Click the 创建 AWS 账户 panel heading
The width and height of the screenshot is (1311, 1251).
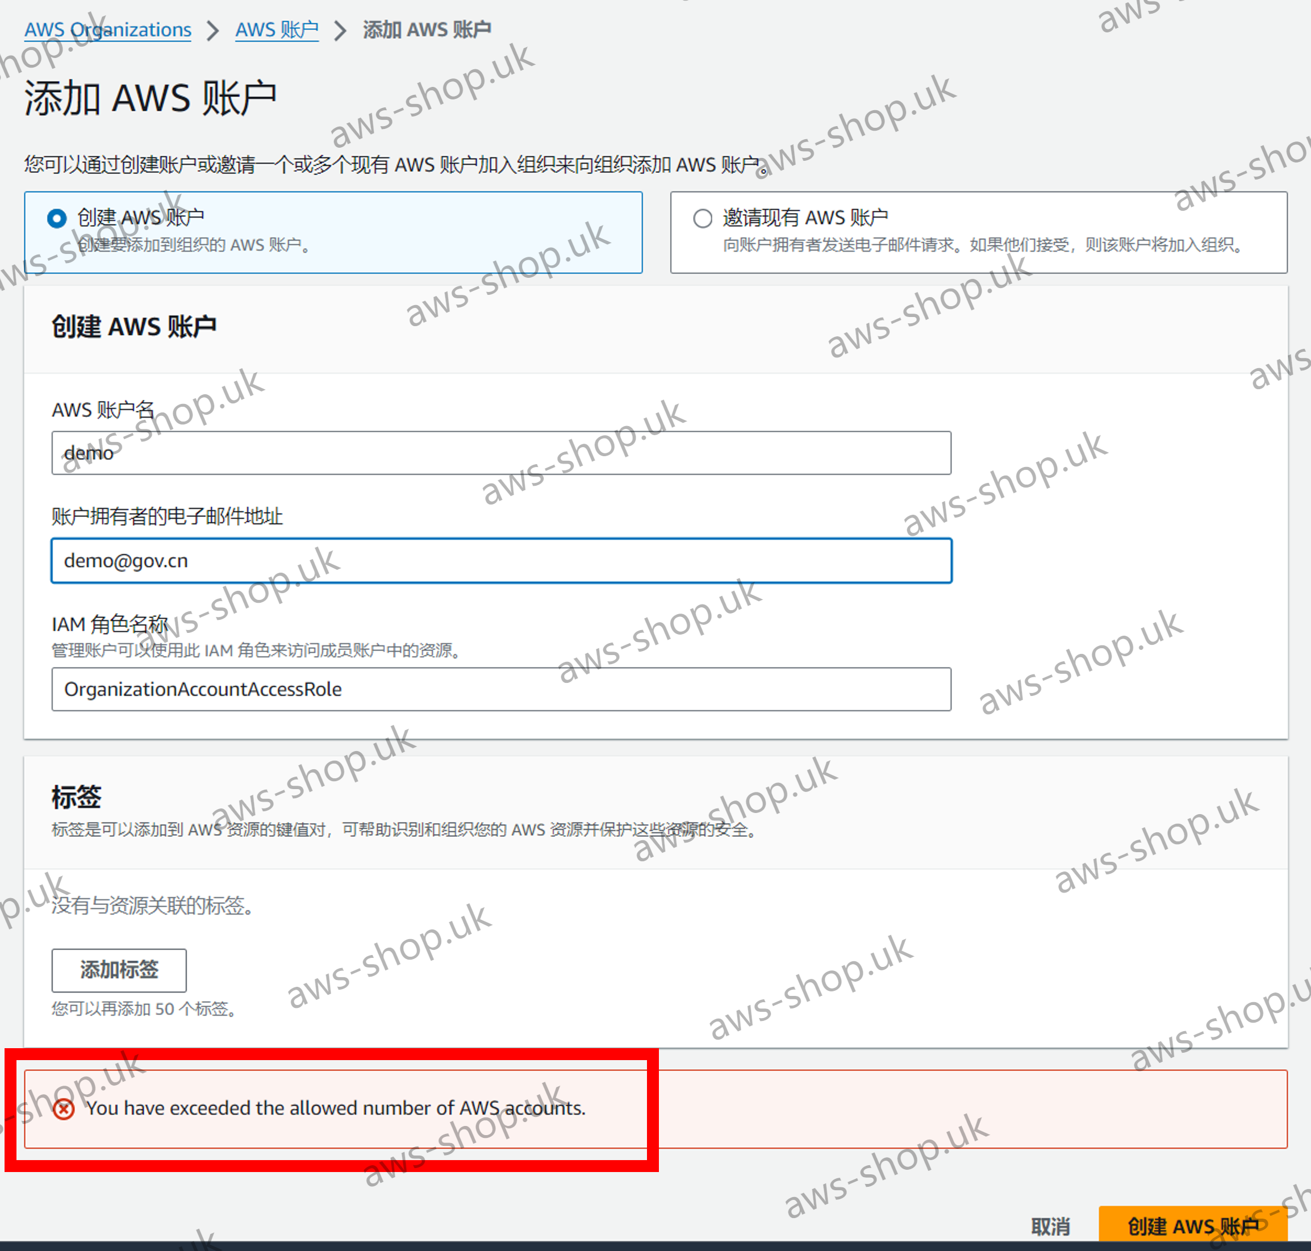click(x=134, y=327)
